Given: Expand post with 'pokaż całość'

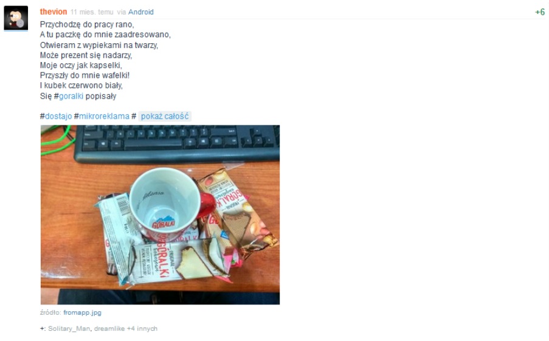Looking at the screenshot, I should coord(165,116).
